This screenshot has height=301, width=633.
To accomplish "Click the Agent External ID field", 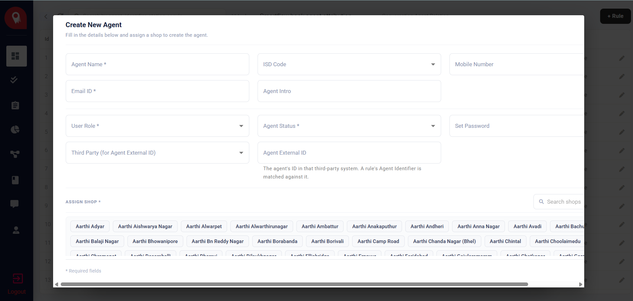I will pyautogui.click(x=349, y=153).
